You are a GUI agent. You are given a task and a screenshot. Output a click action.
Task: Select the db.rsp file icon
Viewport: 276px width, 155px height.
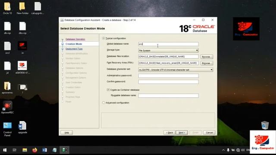[x=7, y=26]
